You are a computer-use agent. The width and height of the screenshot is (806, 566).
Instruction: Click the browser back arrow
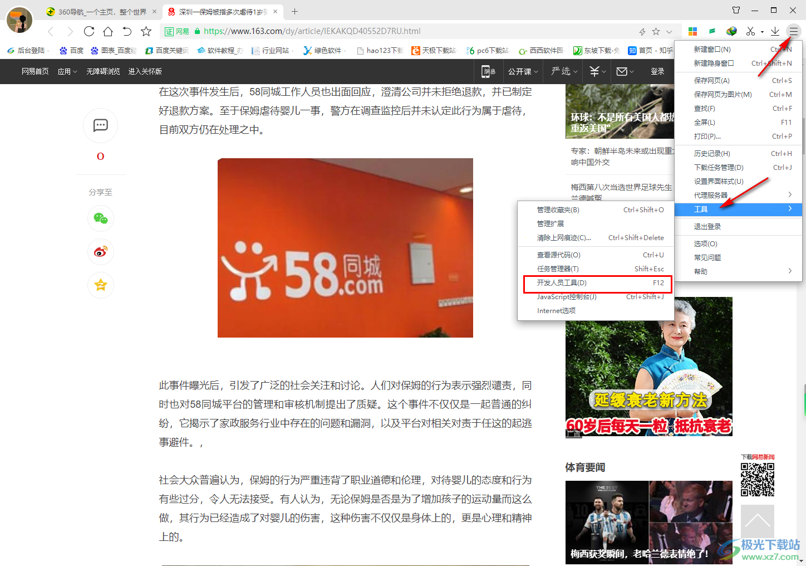pos(51,31)
